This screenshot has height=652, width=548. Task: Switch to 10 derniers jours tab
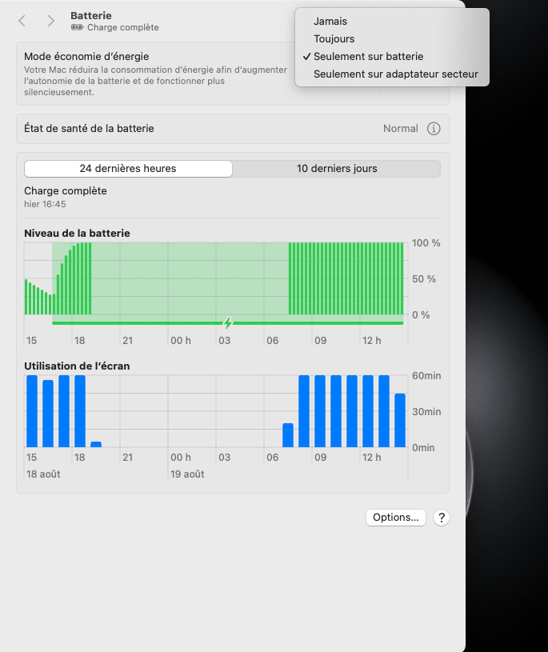(336, 169)
